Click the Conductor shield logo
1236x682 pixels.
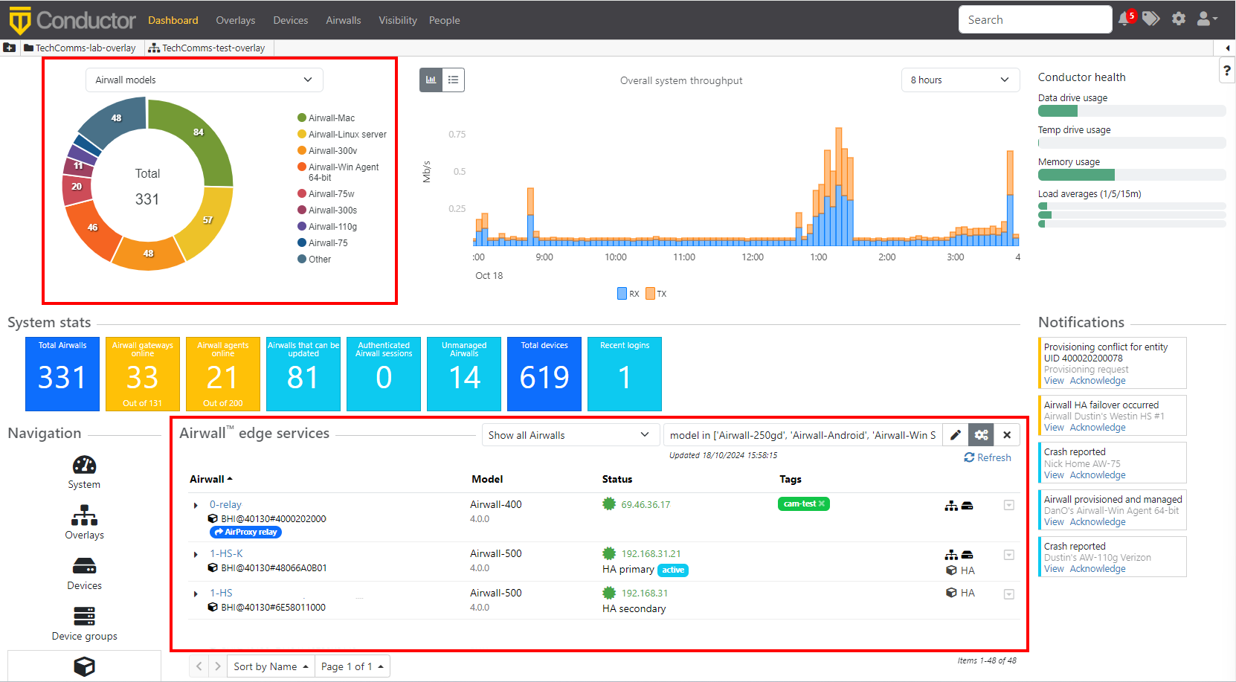(x=20, y=20)
